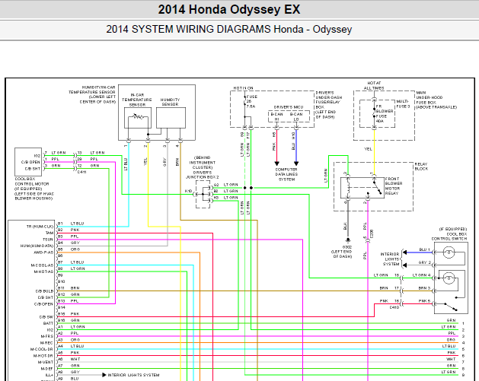Click the Main Under-Hood Fuse Box description

click(436, 100)
